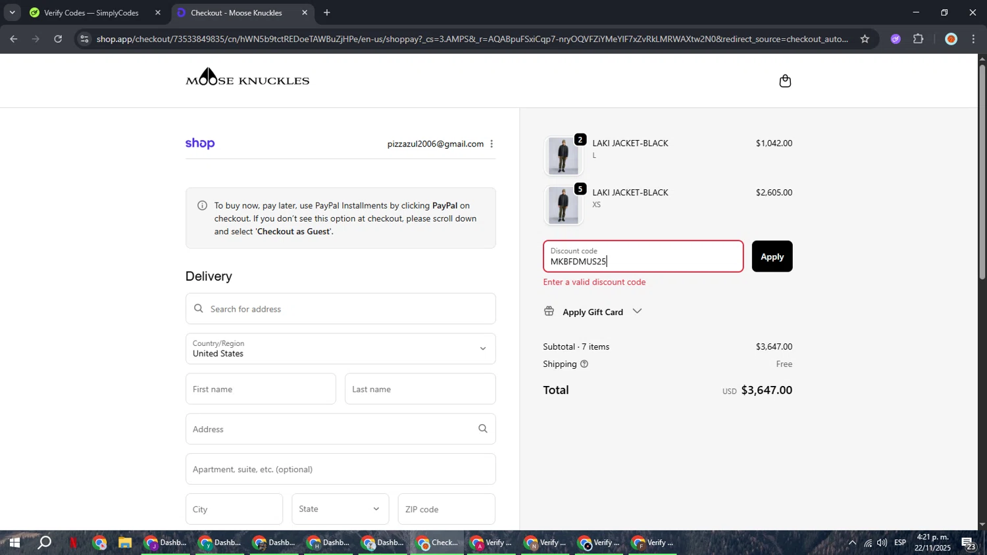Click the $3,647.00 total amount
The height and width of the screenshot is (555, 987).
(767, 390)
